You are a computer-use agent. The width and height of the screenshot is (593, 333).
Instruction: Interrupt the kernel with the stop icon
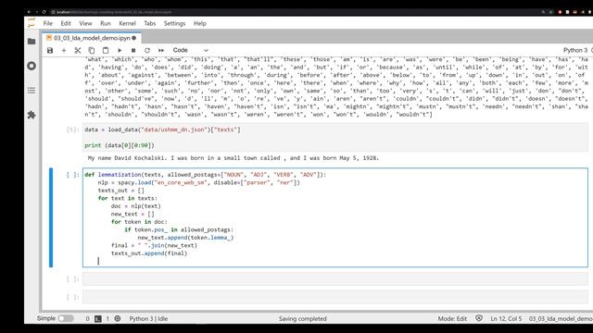[x=133, y=50]
